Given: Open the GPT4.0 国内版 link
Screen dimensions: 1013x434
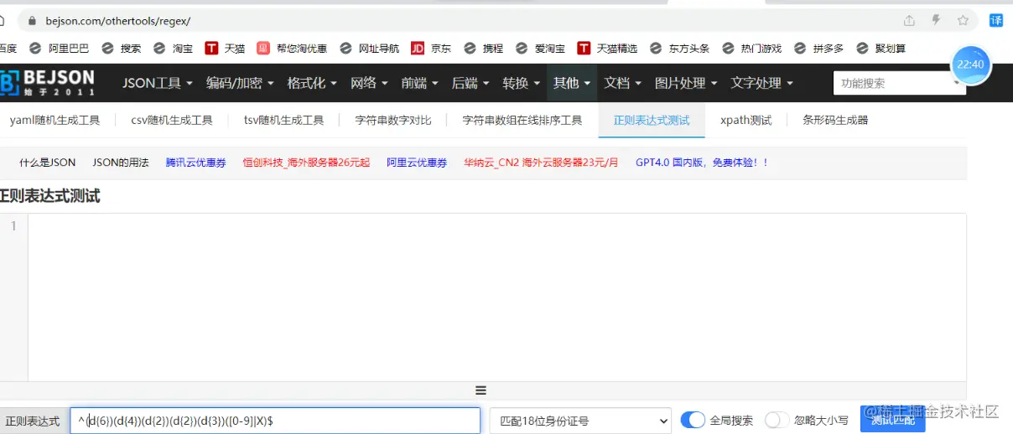Looking at the screenshot, I should (x=702, y=163).
